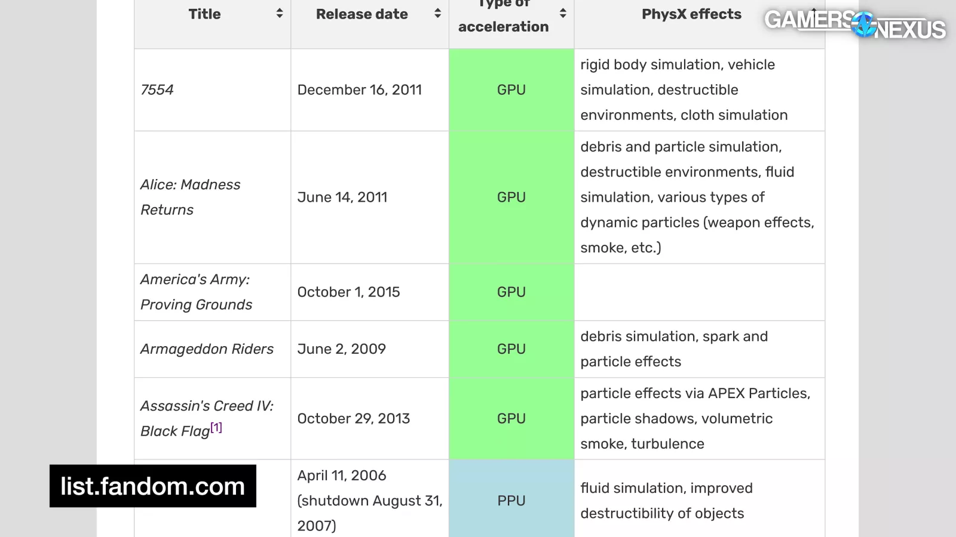956x537 pixels.
Task: Click the PhysX effects column header
Action: 691,14
